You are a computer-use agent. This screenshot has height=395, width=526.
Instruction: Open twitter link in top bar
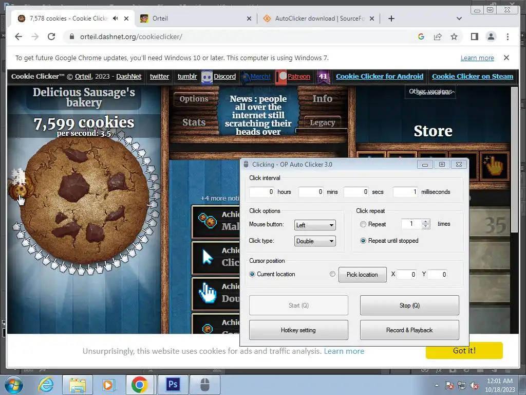point(159,76)
